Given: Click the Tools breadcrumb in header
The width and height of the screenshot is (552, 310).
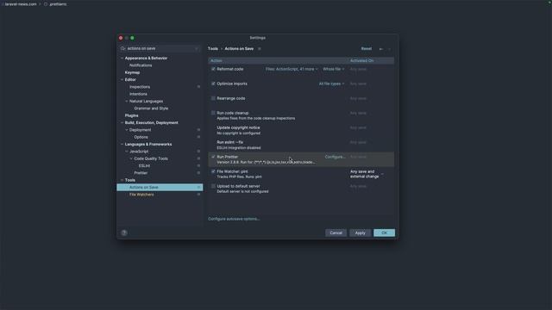Looking at the screenshot, I should point(213,49).
